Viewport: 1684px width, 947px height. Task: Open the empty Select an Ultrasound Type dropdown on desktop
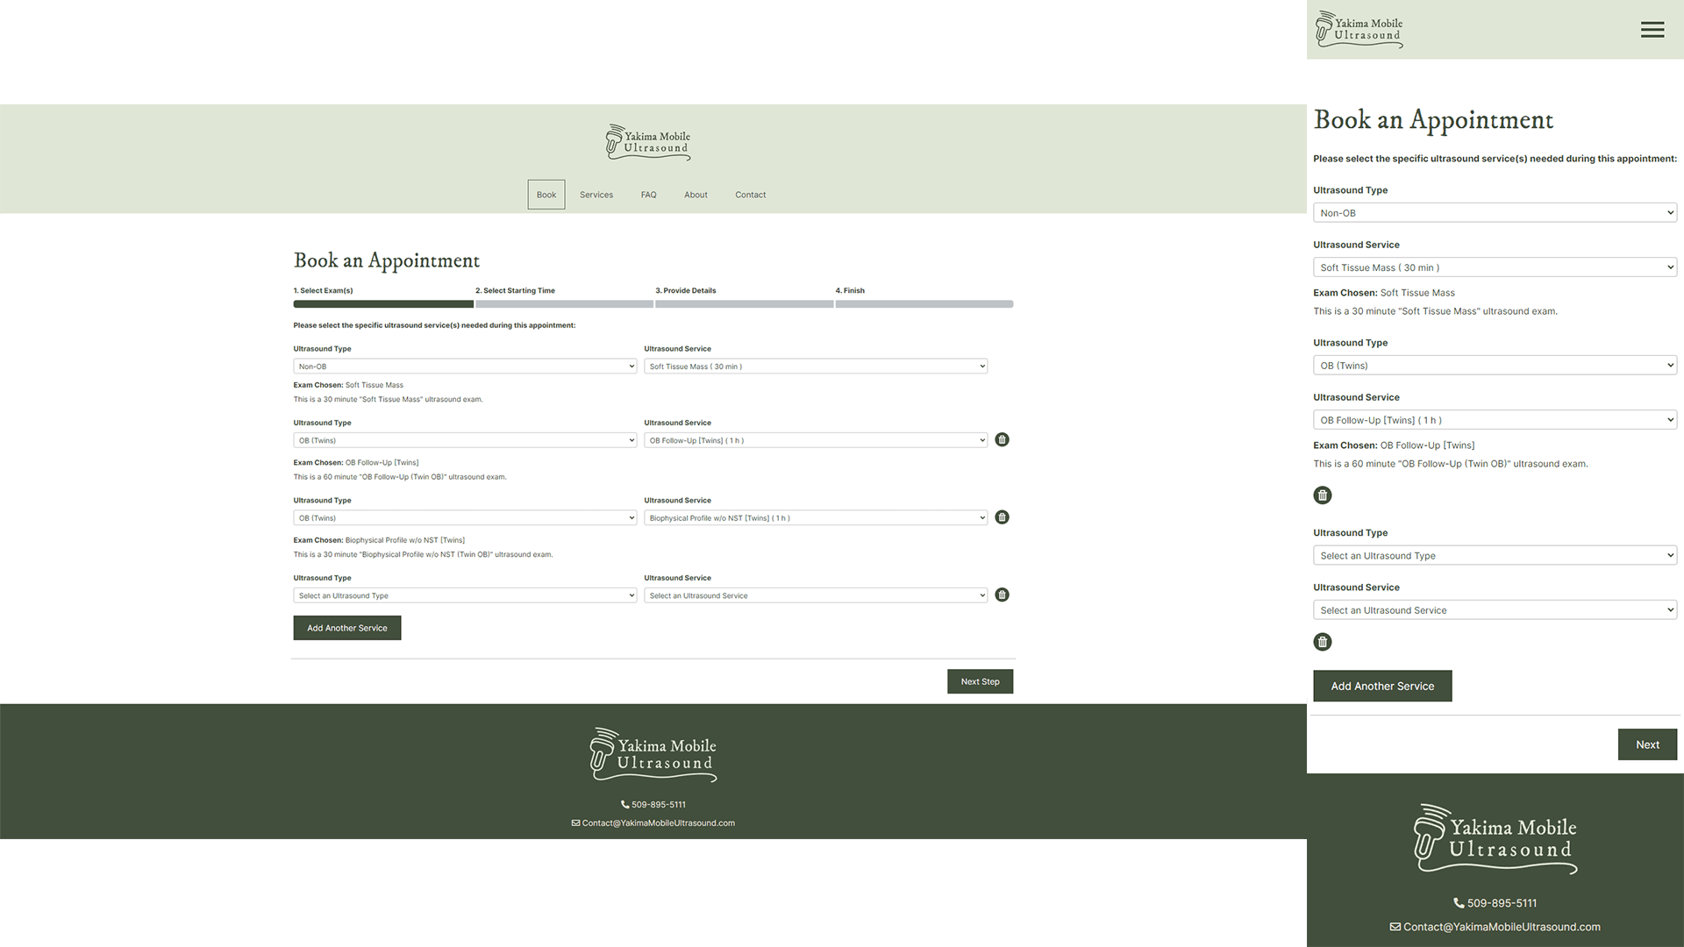pos(464,595)
